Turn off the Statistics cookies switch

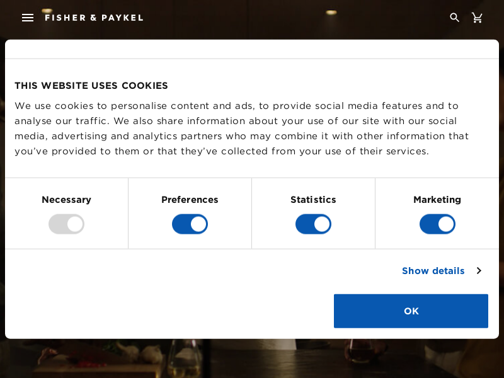pyautogui.click(x=313, y=224)
